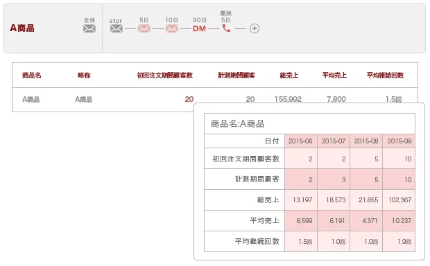Open the 5日 mail step icon
430x266 pixels.
[144, 28]
